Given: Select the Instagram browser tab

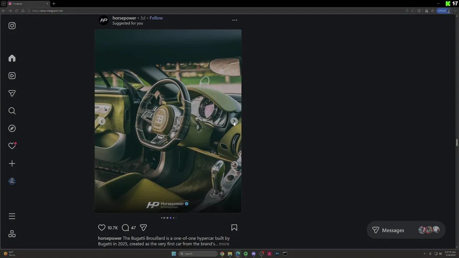Looking at the screenshot, I should point(28,4).
